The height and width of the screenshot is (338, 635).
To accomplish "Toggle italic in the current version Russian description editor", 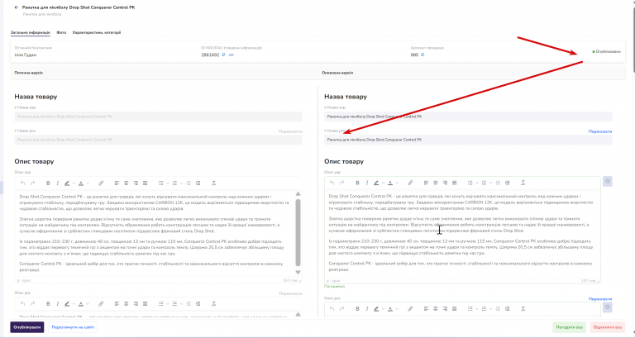I will [58, 303].
